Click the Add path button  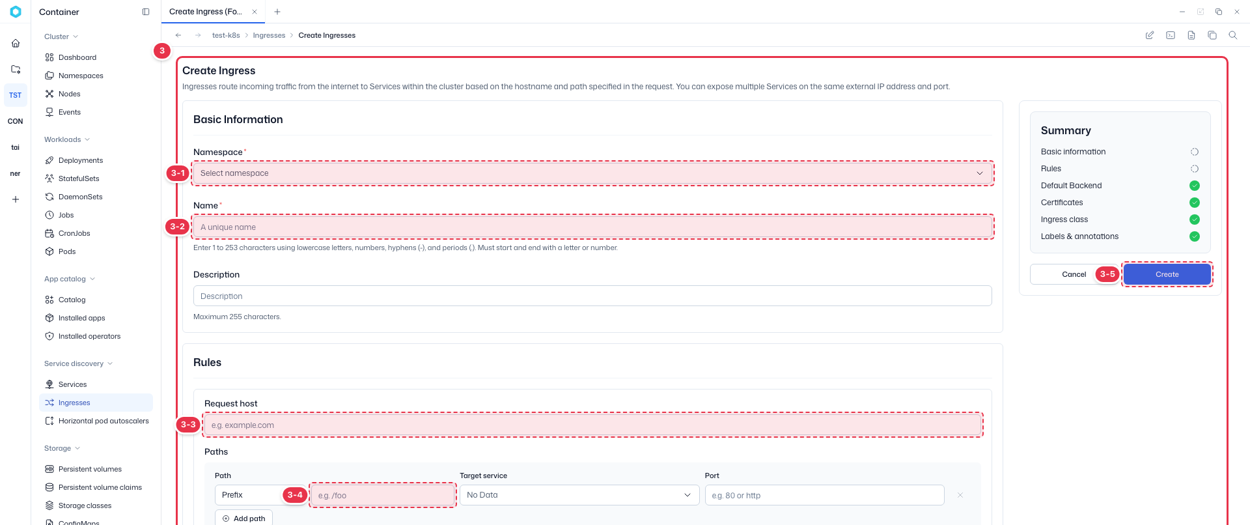[243, 518]
